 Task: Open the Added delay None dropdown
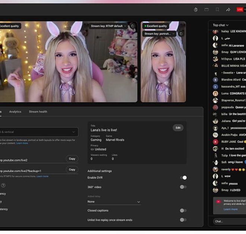tap(114, 202)
